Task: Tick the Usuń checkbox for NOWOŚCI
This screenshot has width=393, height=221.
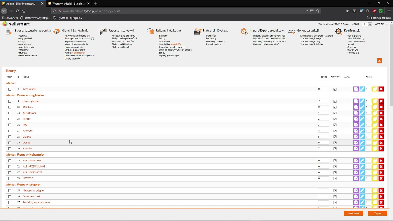Action: pyautogui.click(x=10, y=178)
